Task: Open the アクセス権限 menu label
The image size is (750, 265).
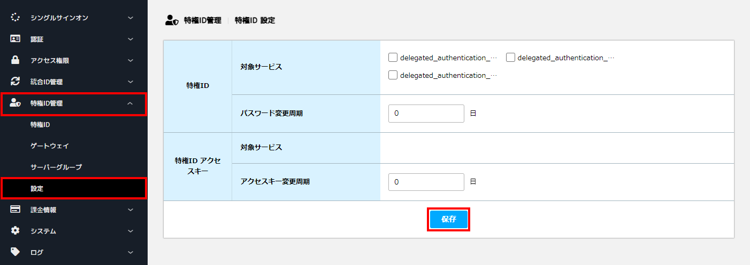Action: 50,60
